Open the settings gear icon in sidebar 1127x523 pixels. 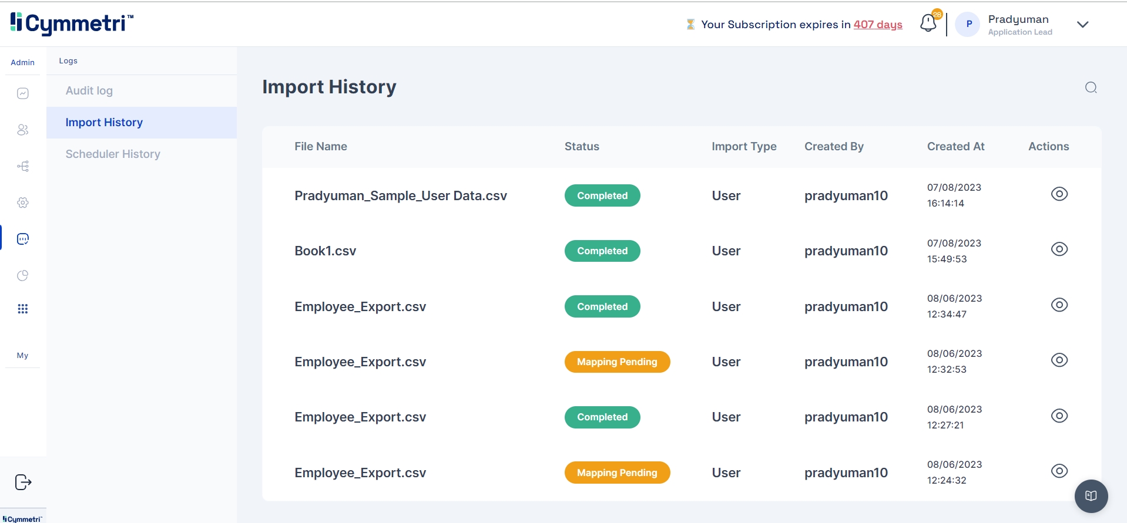[23, 203]
